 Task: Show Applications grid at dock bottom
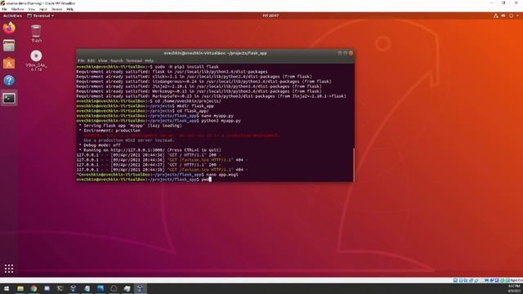(9, 269)
